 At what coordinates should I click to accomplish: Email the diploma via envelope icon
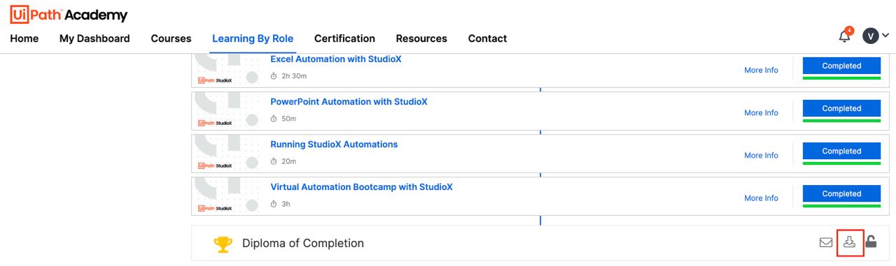pyautogui.click(x=826, y=243)
